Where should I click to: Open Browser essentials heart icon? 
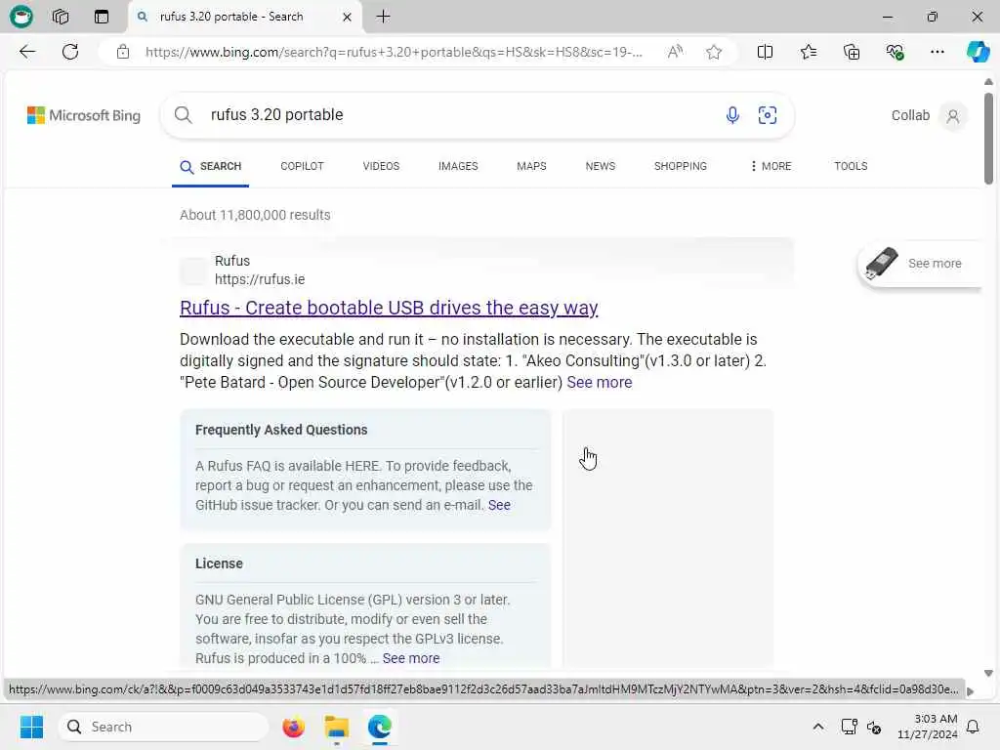click(895, 52)
